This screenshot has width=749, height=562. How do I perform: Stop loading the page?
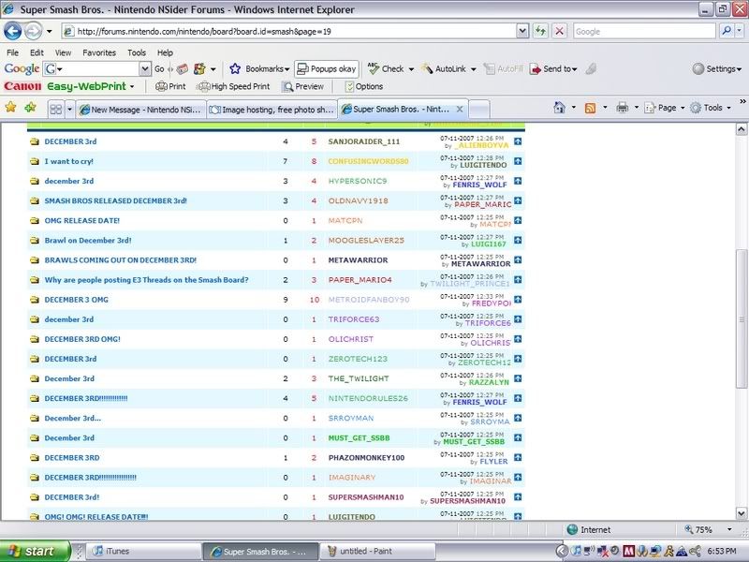tap(559, 32)
